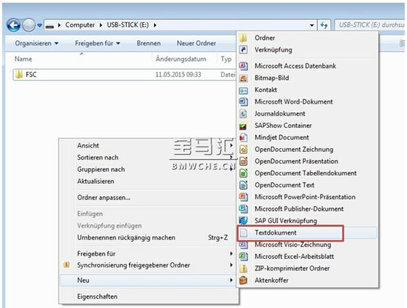Image resolution: width=407 pixels, height=308 pixels.
Task: Open the Organisieren dropdown menu
Action: tap(36, 43)
